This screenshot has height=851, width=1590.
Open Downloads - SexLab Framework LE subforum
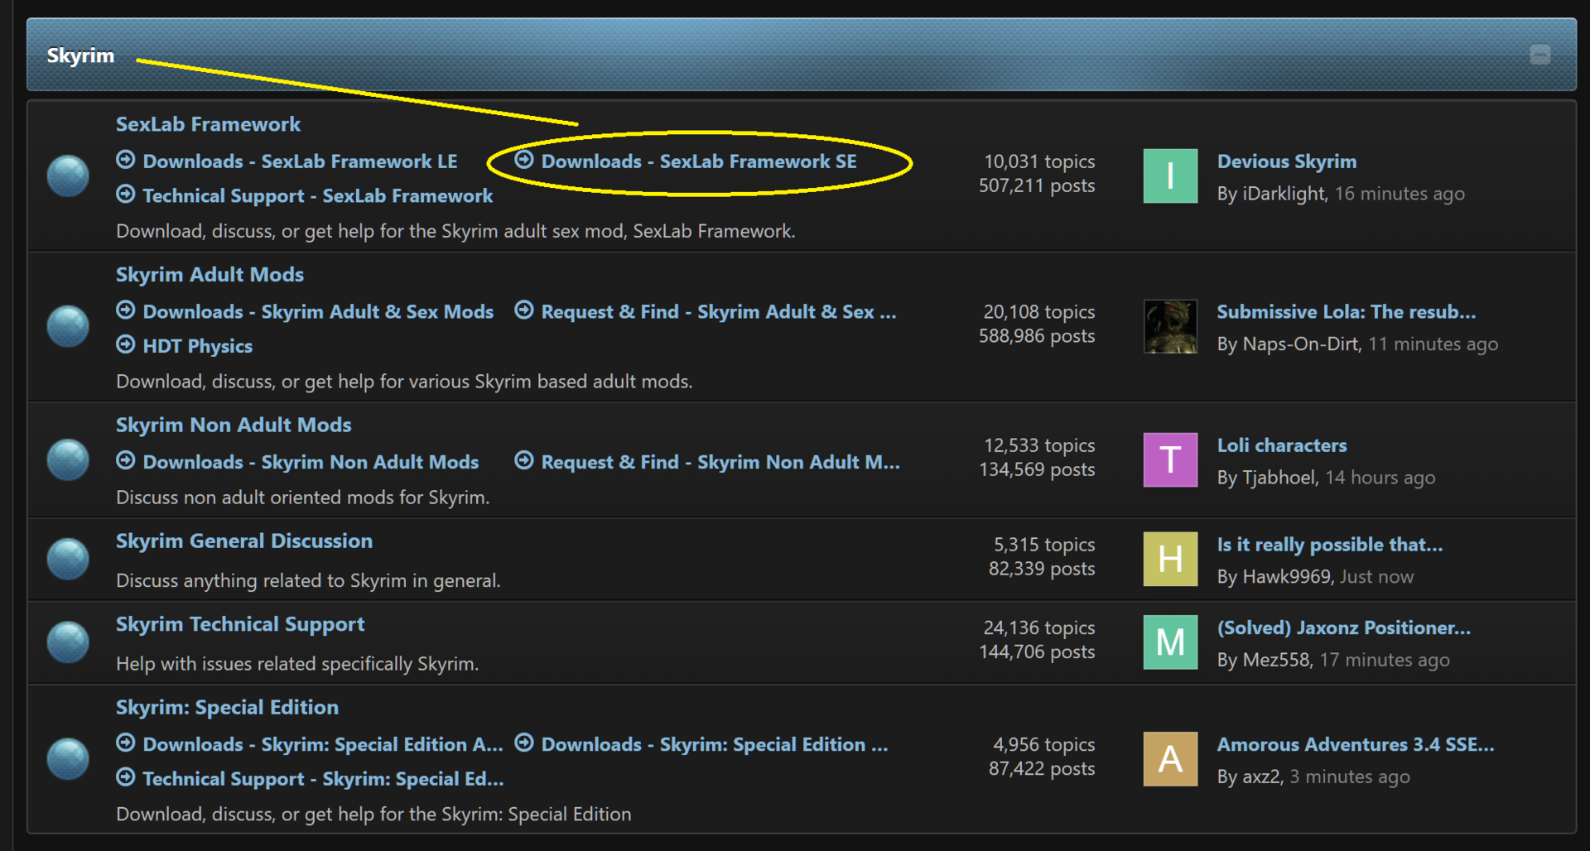(x=300, y=161)
